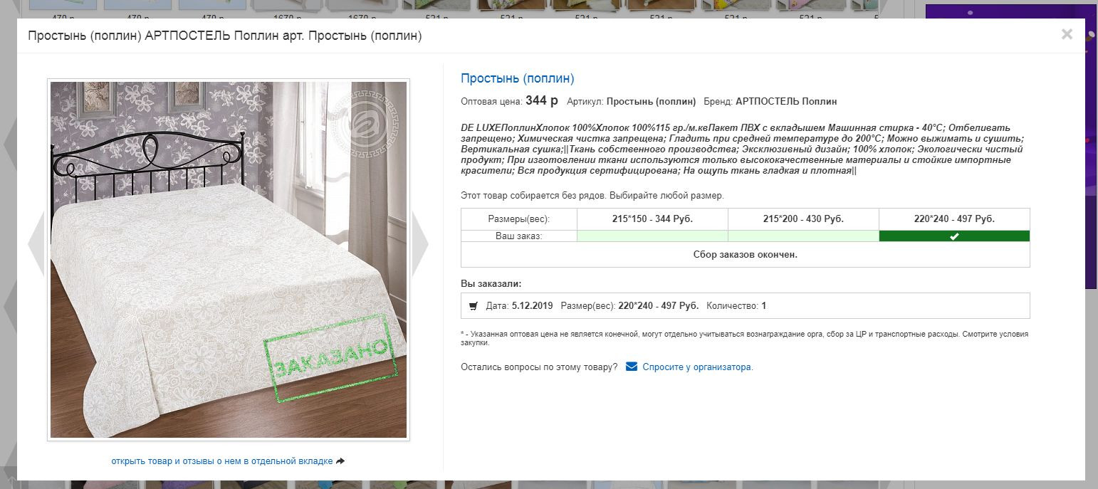Toggle the order cell under 215*150
The width and height of the screenshot is (1098, 489).
point(652,236)
